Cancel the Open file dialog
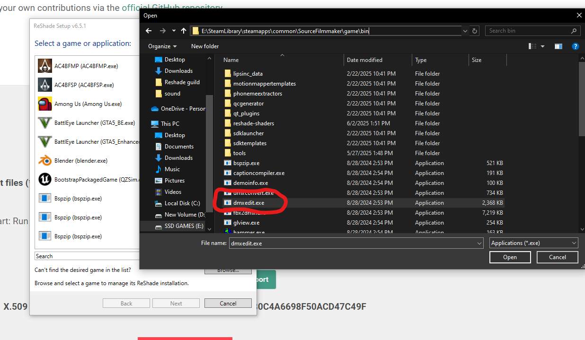The height and width of the screenshot is (340, 585). click(x=558, y=257)
